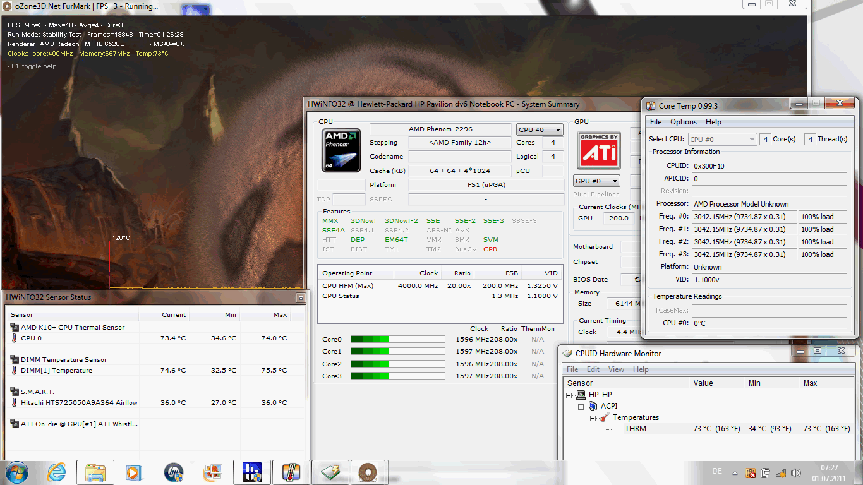Switch to CPUID Hardware Monitor taskbar button
Viewport: 863px width, 485px height.
coord(330,472)
